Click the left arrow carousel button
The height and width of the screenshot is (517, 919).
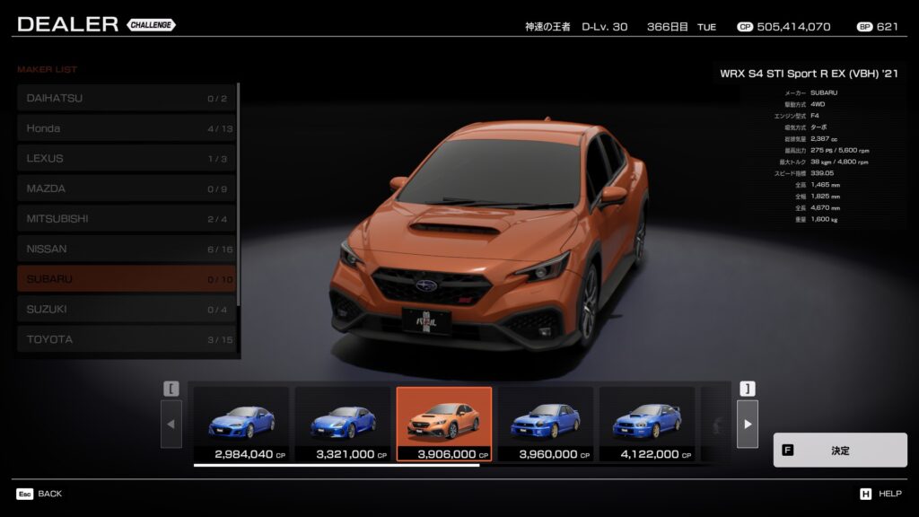pos(171,424)
